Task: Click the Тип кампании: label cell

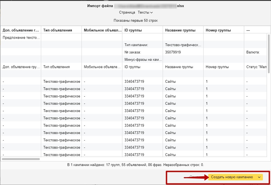Action: 136,45
